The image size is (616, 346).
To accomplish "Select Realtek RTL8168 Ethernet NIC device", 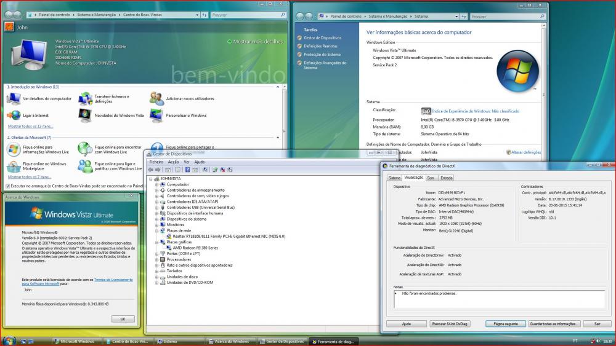I will click(x=229, y=237).
